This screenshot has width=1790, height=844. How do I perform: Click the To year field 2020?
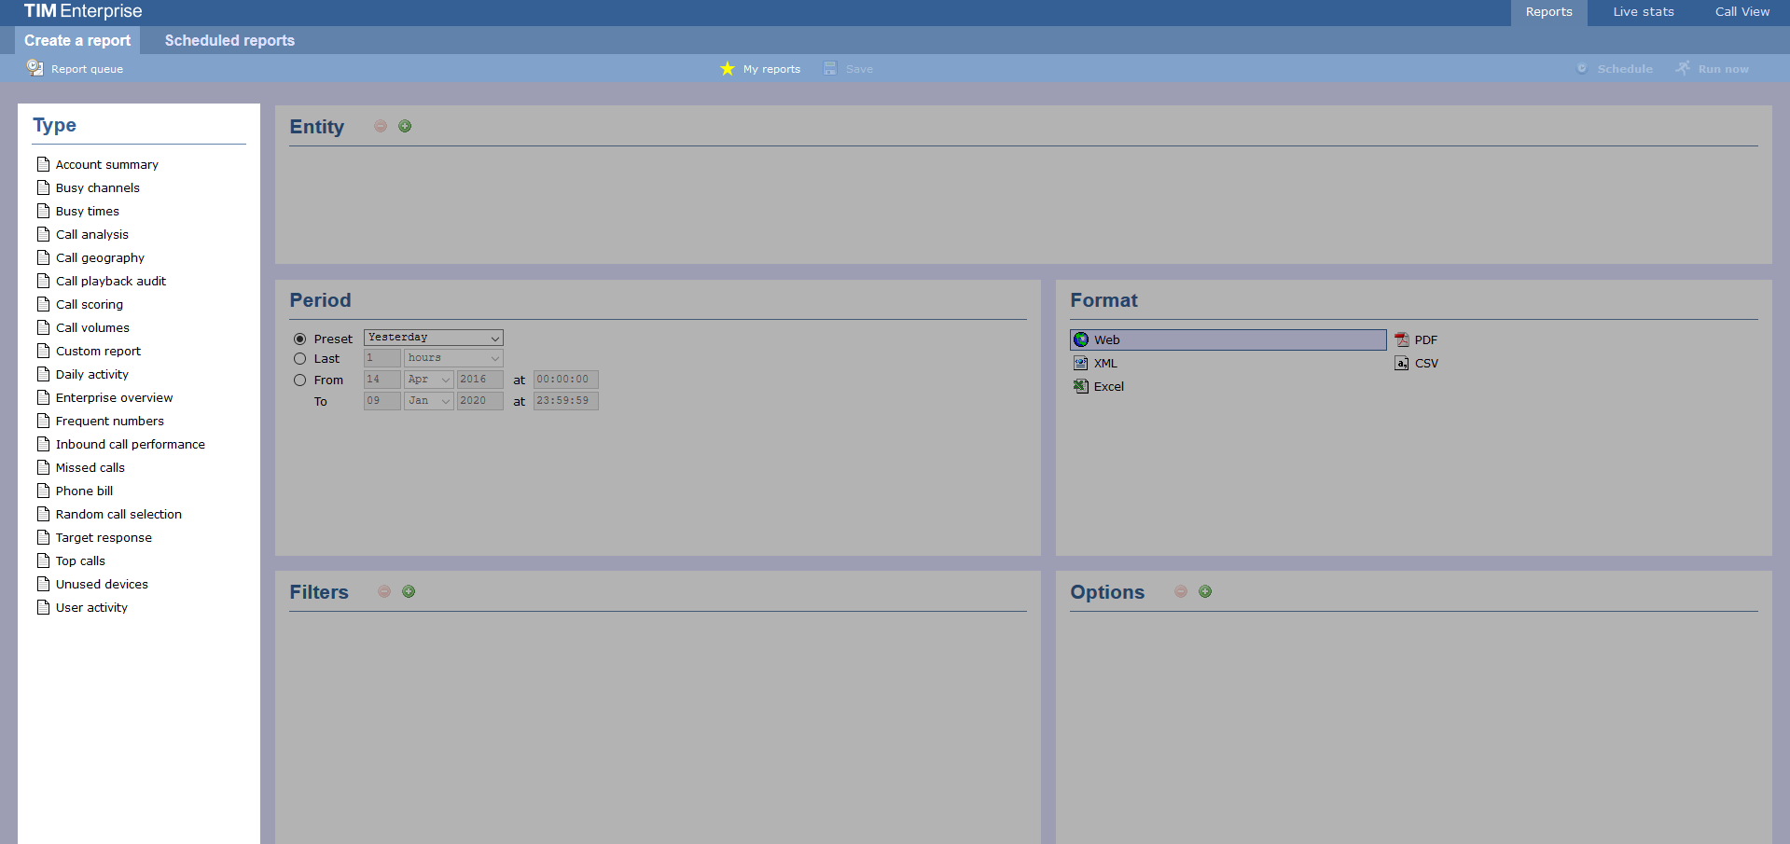(x=479, y=401)
